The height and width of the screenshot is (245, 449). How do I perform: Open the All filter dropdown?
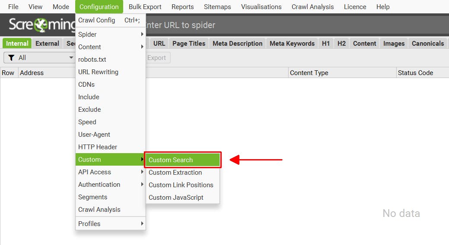click(x=39, y=58)
